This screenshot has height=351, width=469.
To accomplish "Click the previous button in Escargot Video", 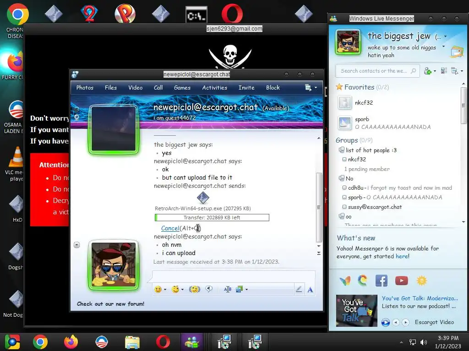I will (396, 322).
